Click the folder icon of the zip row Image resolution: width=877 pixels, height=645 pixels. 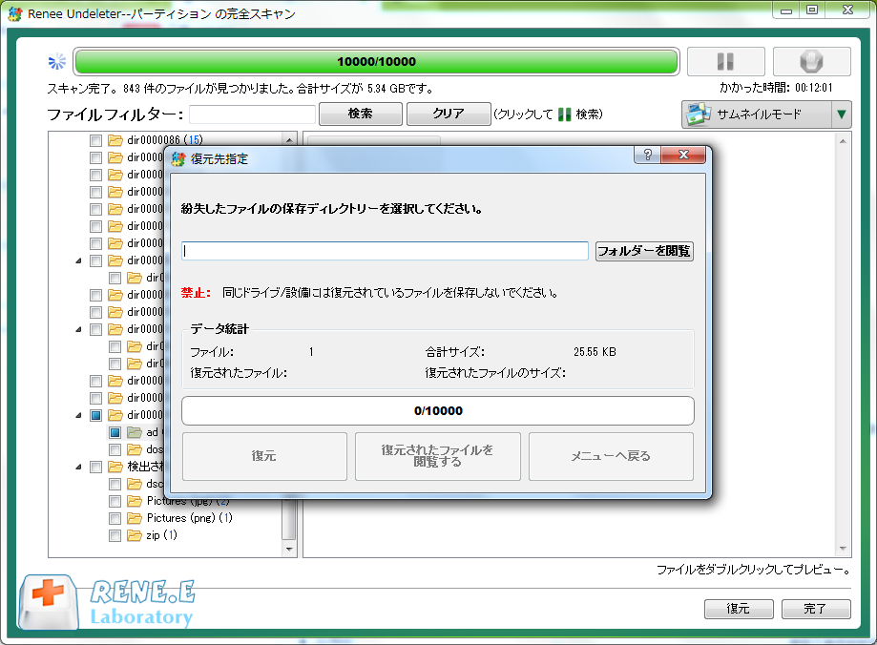135,536
